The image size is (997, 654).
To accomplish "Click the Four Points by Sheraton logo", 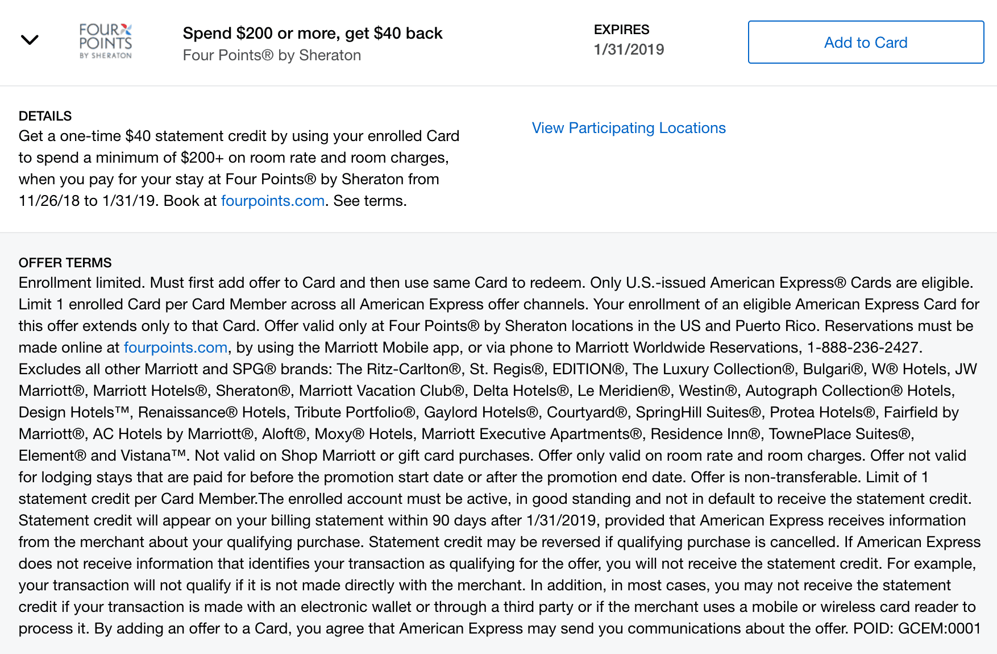I will click(106, 41).
